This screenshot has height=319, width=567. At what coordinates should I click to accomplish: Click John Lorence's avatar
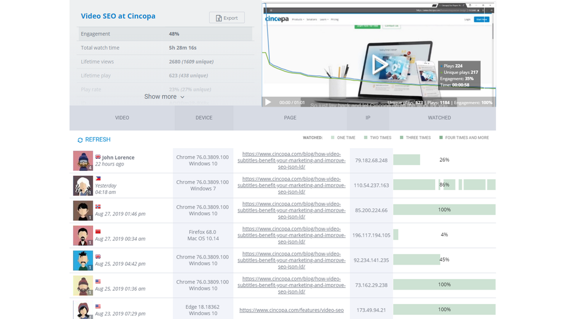point(83,161)
